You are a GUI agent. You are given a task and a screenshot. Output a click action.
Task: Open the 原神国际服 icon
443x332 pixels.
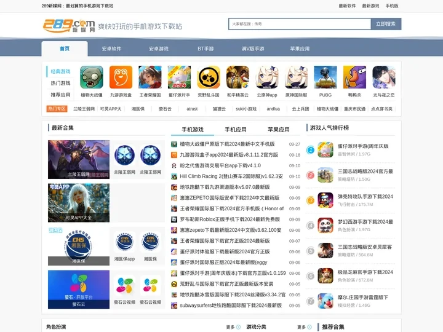[296, 77]
